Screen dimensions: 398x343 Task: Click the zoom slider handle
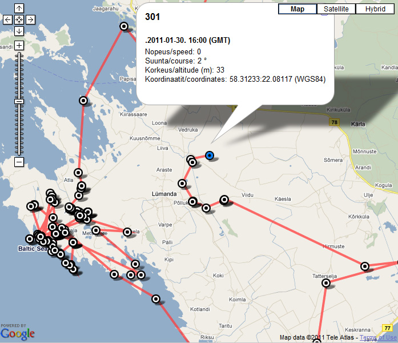pyautogui.click(x=19, y=101)
